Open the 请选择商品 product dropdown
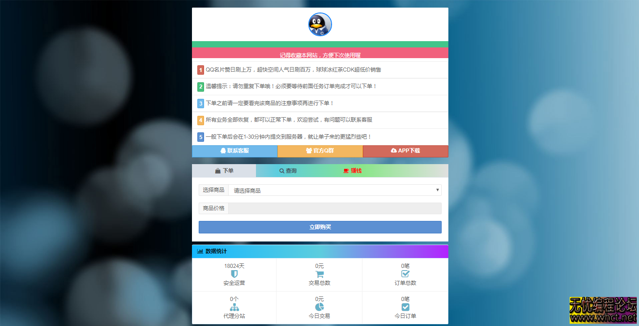Image resolution: width=639 pixels, height=326 pixels. click(335, 190)
